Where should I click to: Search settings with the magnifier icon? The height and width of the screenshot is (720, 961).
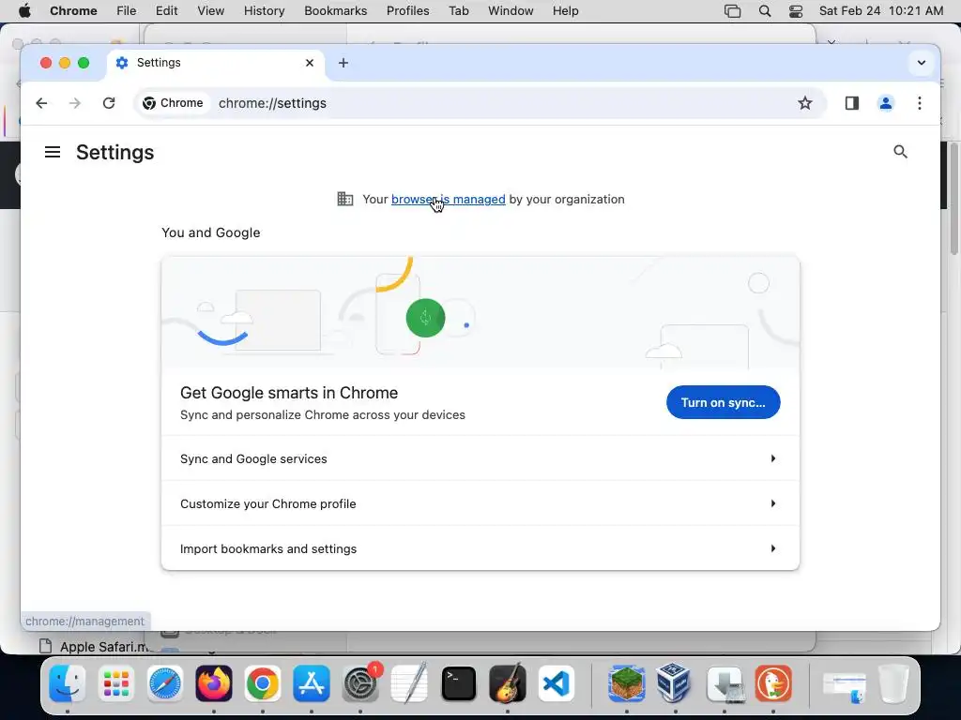[900, 151]
